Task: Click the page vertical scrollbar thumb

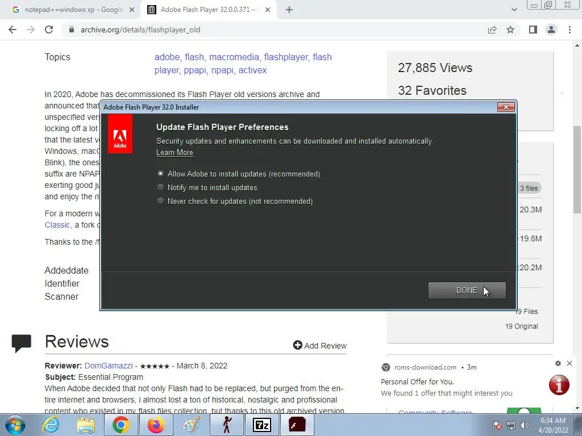Action: coord(577,170)
